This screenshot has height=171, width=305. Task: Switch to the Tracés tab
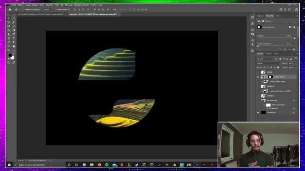click(276, 54)
